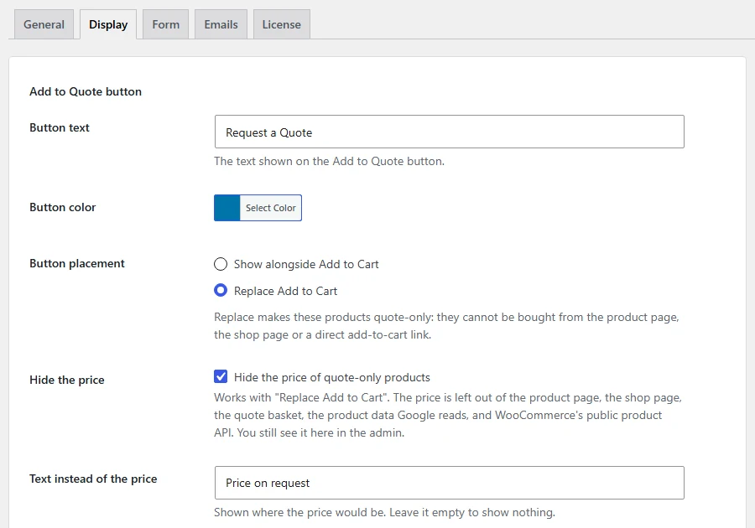Click the 'Text instead of the price' row label

93,479
